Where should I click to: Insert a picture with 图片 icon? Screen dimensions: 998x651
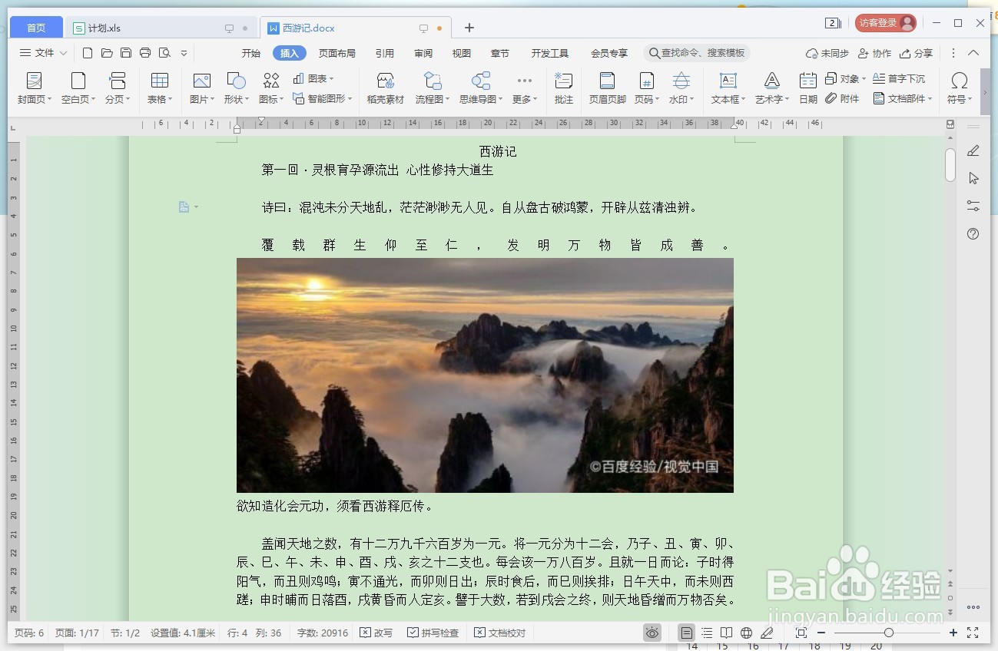tap(202, 81)
